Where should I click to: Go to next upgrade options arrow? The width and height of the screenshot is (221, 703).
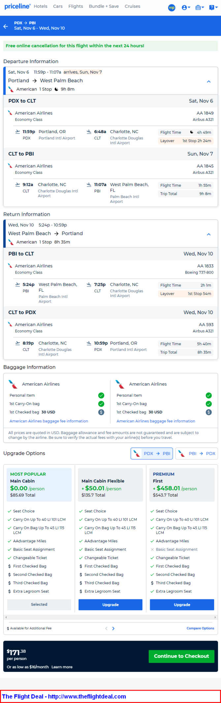[113, 628]
